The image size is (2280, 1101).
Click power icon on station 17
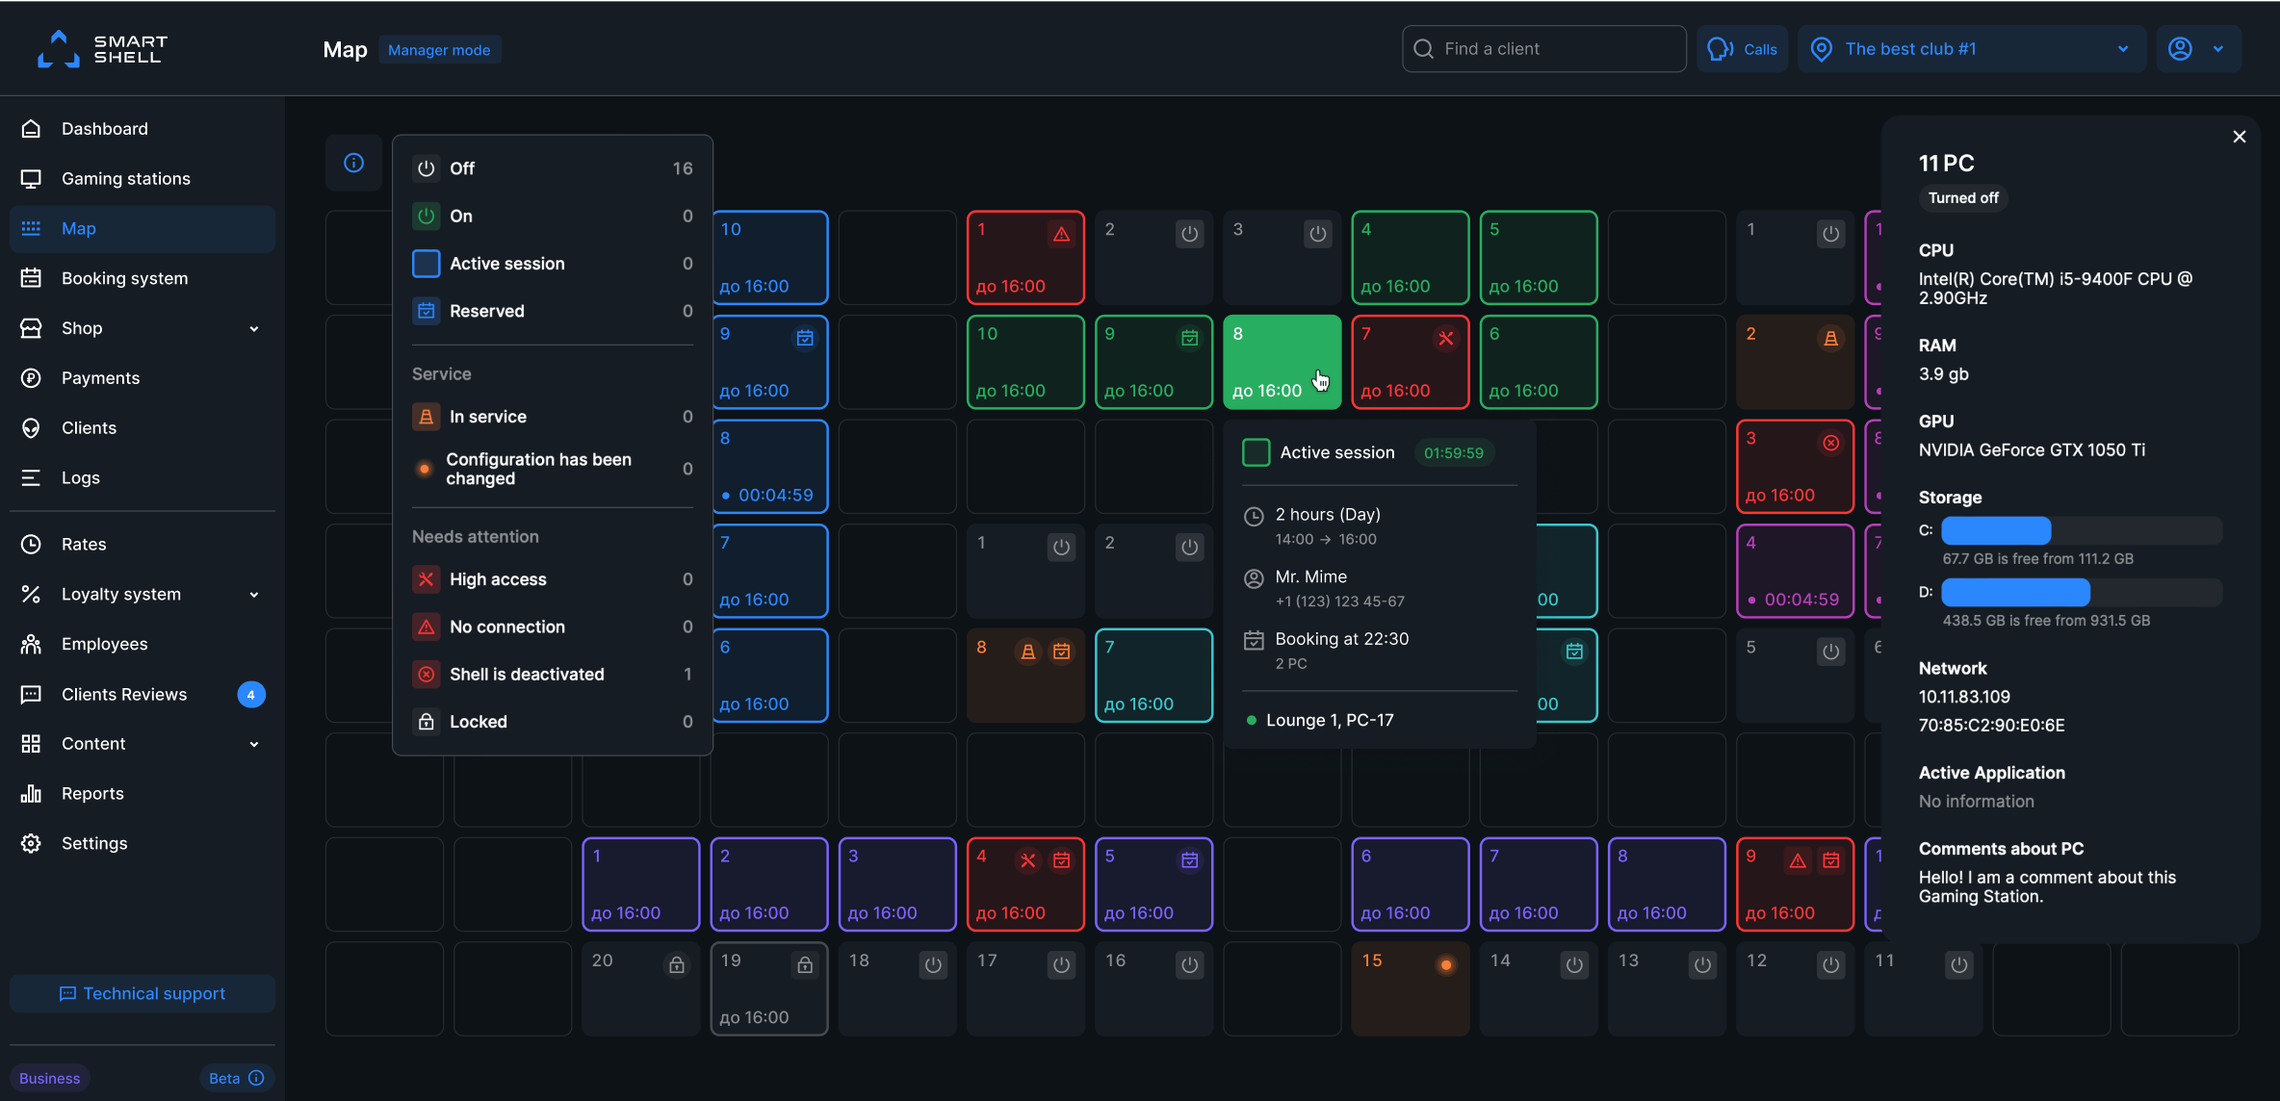point(1061,964)
